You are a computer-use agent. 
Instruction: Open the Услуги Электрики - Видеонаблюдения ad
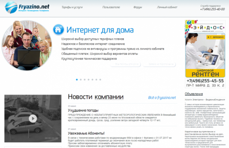coord(205,100)
